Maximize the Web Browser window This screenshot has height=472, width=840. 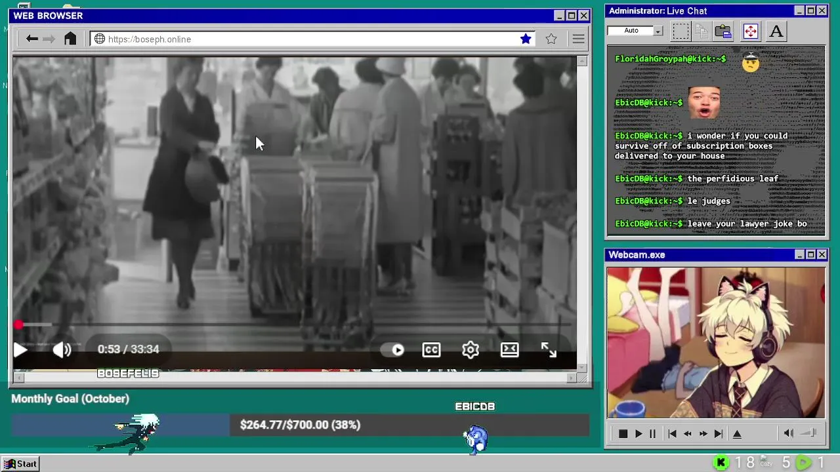(571, 16)
